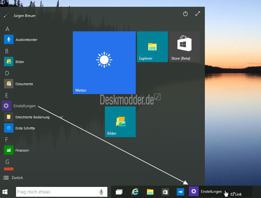The height and width of the screenshot is (198, 261).
Task: Click the Windows Start button
Action: pyautogui.click(x=5, y=192)
